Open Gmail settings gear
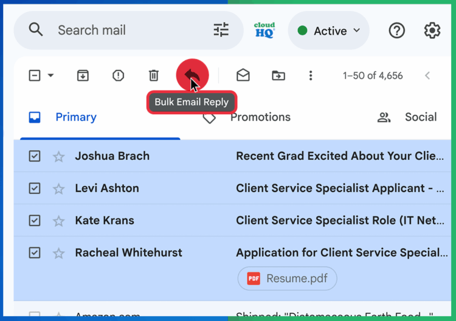Viewport: 456px width, 321px height. click(x=432, y=30)
